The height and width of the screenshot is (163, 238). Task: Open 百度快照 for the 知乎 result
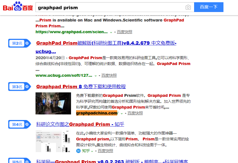[x=105, y=151]
